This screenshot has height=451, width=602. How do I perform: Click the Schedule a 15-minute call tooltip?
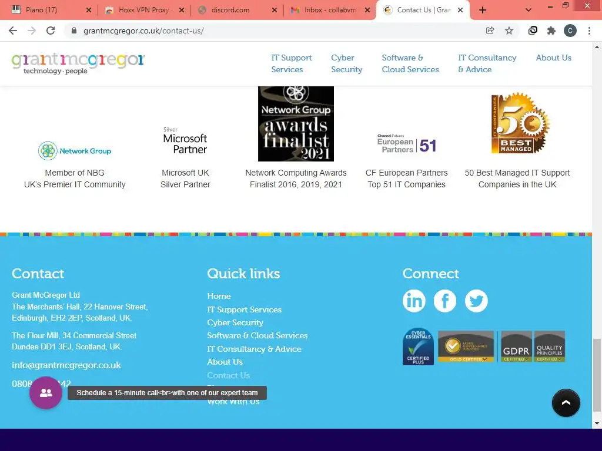click(x=167, y=393)
